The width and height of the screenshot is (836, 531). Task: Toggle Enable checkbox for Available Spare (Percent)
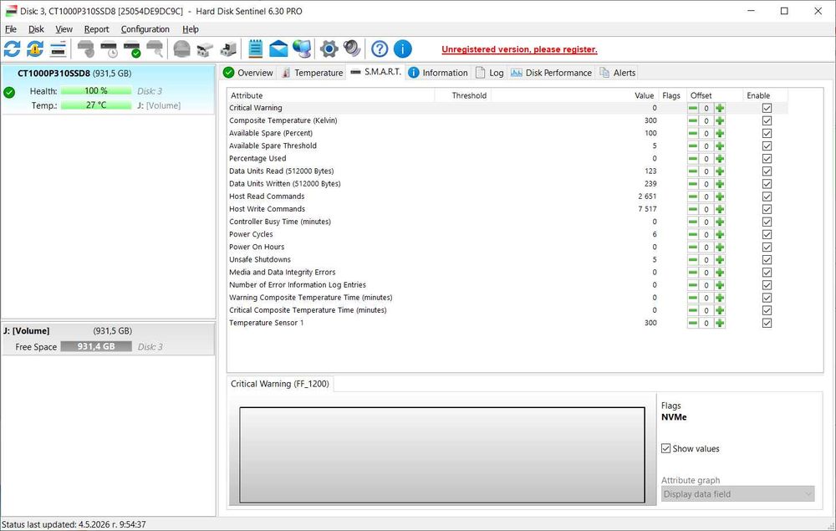click(x=767, y=133)
